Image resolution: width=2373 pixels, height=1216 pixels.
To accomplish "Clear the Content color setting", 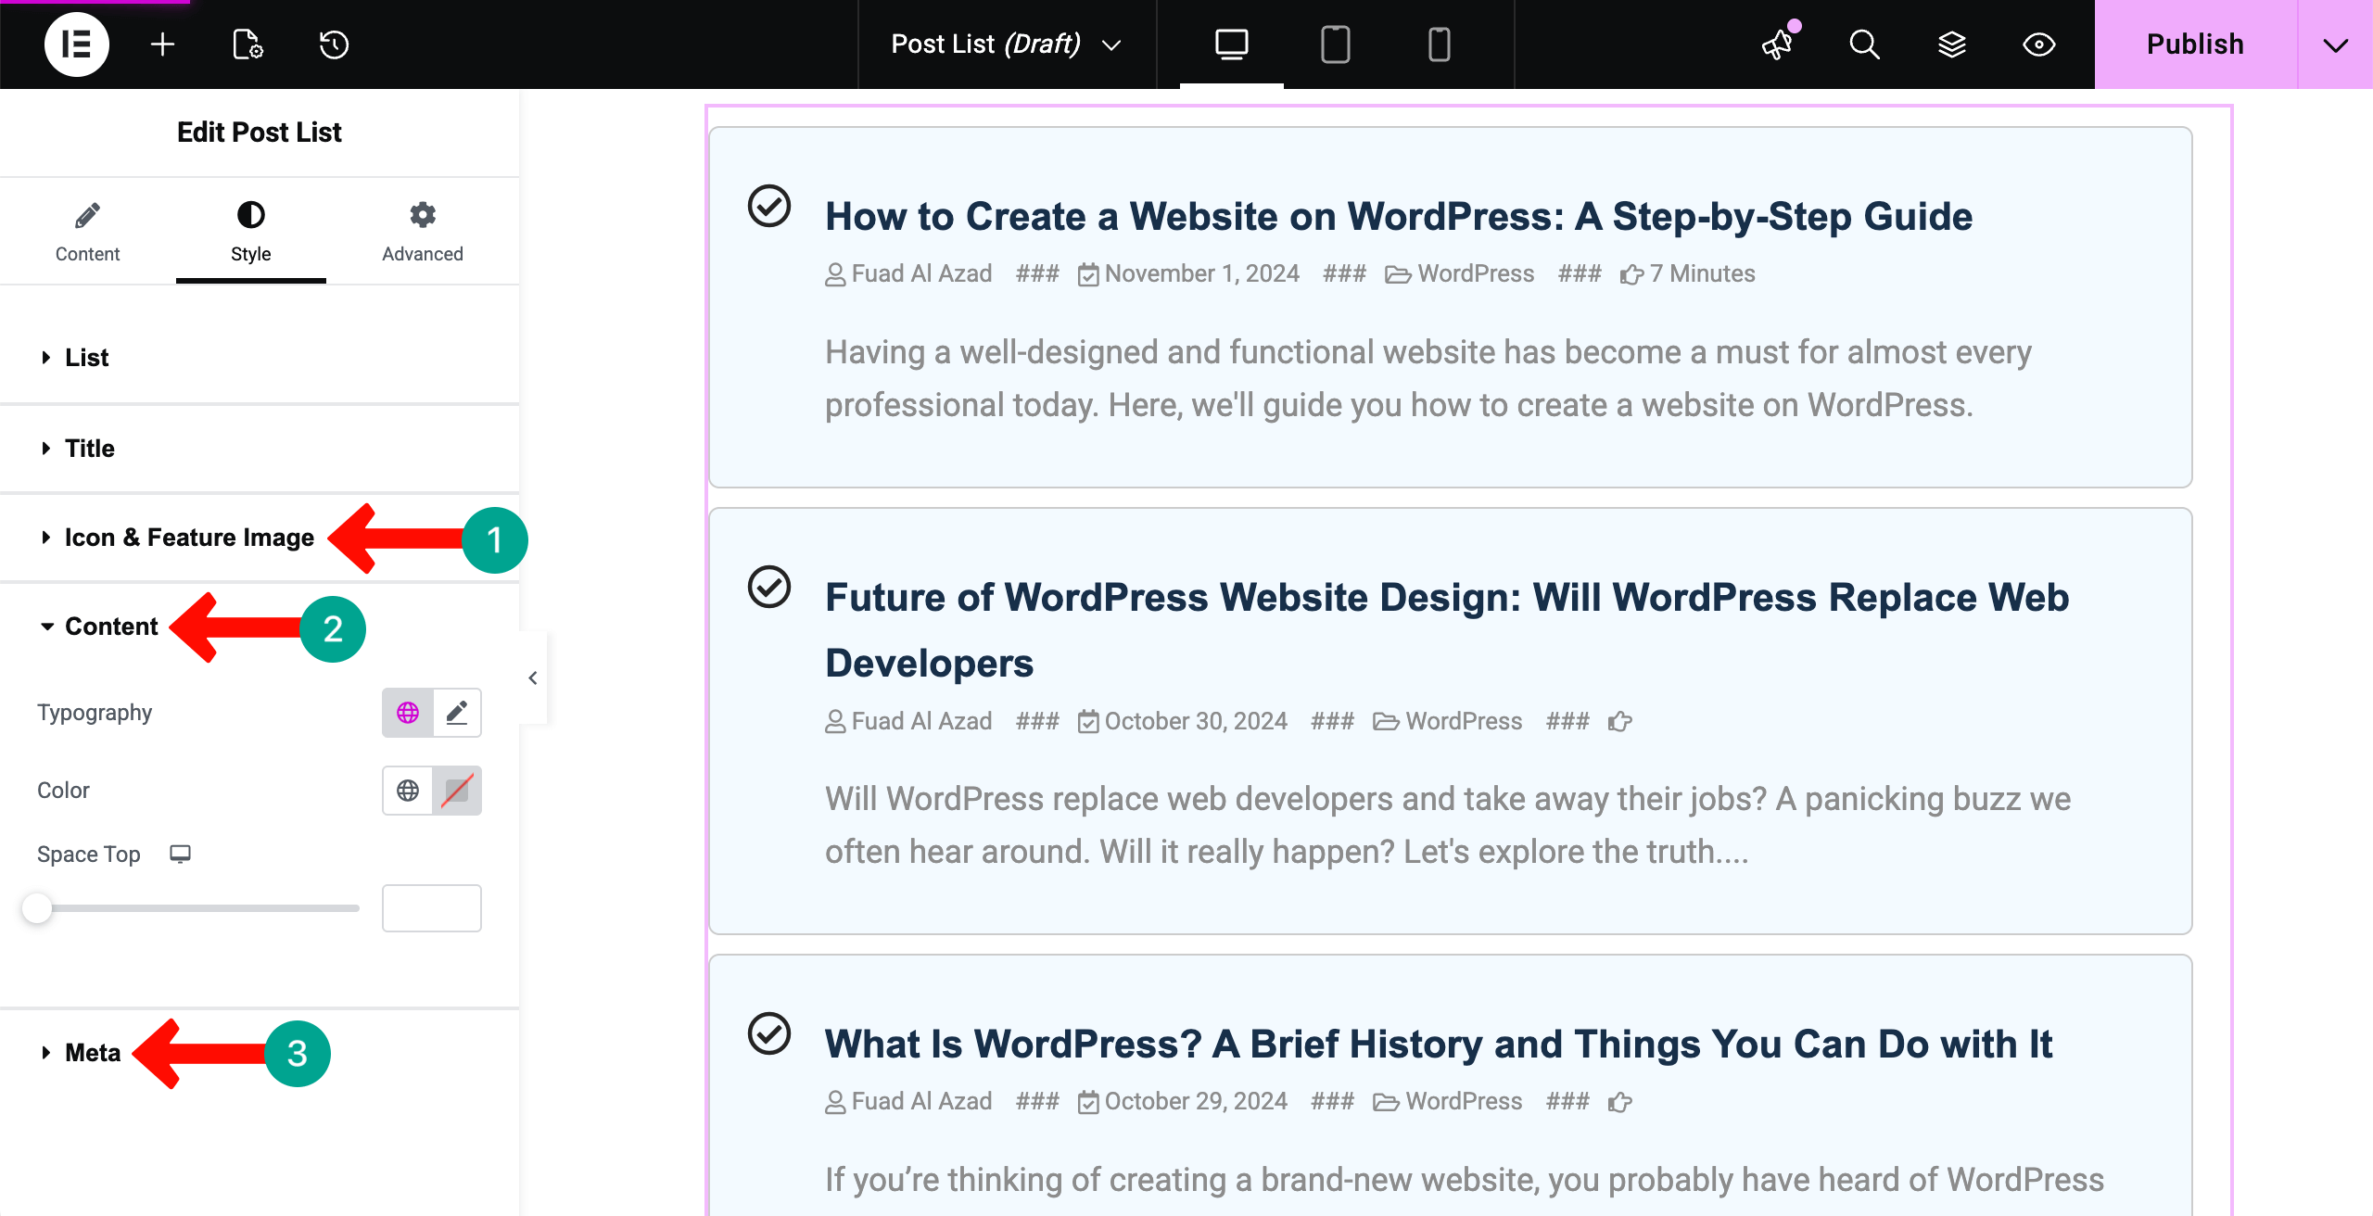I will point(456,791).
